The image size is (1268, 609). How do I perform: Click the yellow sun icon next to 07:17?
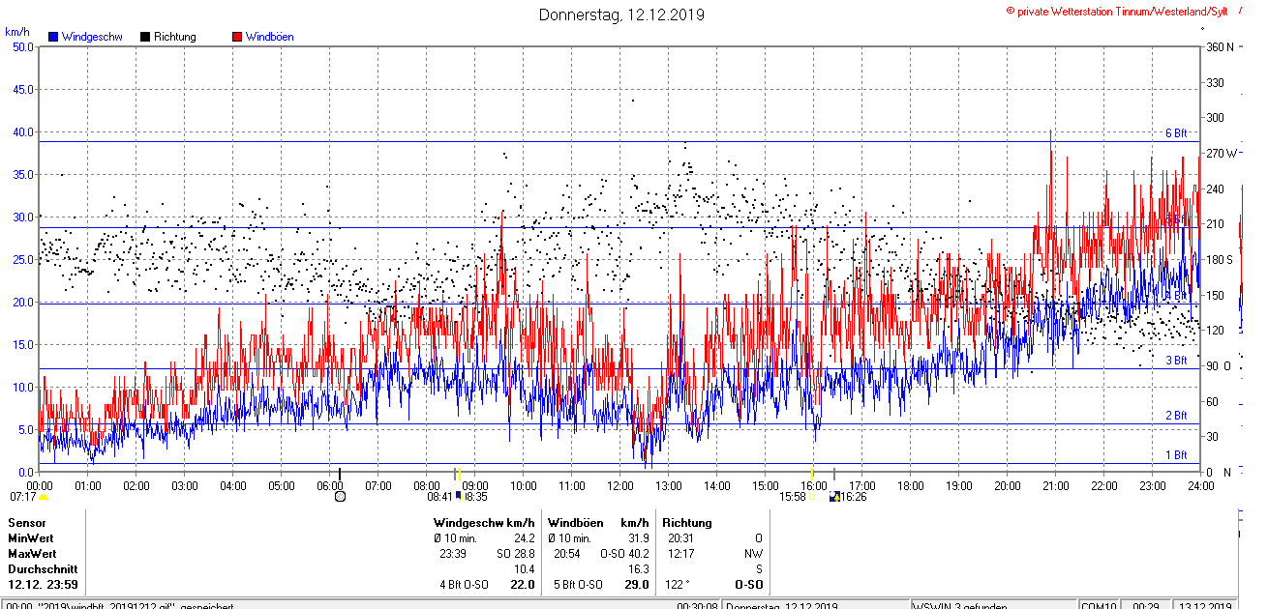coord(43,497)
